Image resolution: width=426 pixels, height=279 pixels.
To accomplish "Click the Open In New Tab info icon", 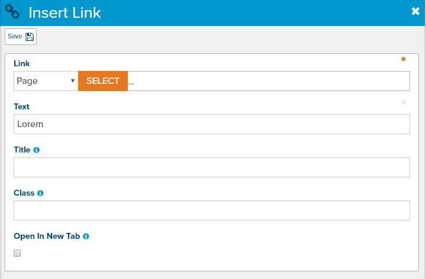I will tap(86, 236).
